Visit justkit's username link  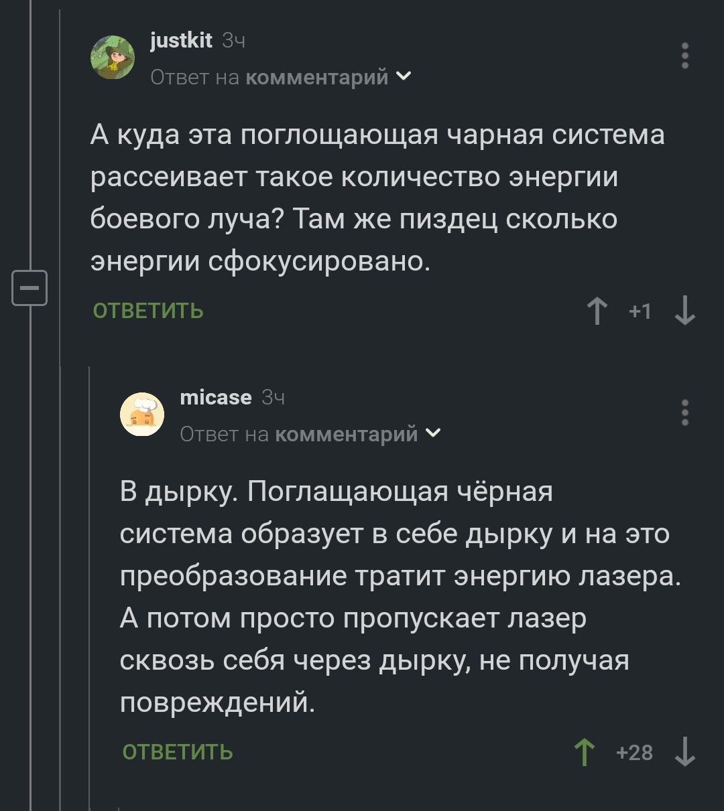(x=181, y=41)
